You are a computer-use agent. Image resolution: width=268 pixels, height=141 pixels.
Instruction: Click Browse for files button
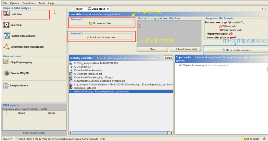click(x=101, y=23)
